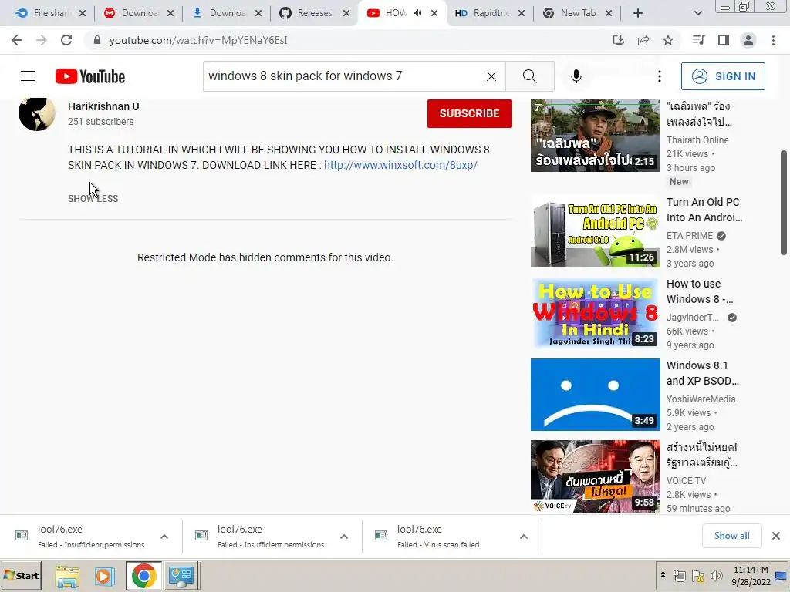Viewport: 790px width, 592px height.
Task: Show hidden system tray icons
Action: pos(663,575)
